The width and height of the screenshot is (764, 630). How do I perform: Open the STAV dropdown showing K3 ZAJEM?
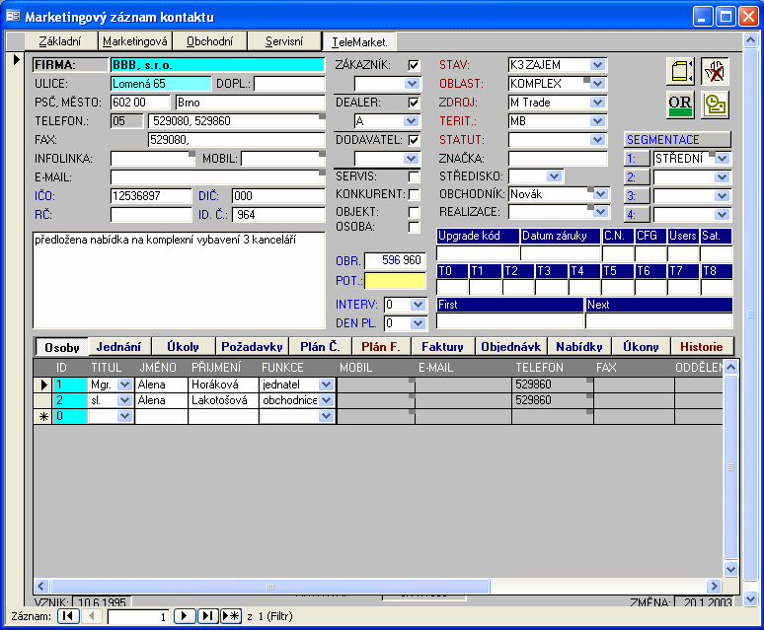tap(597, 65)
